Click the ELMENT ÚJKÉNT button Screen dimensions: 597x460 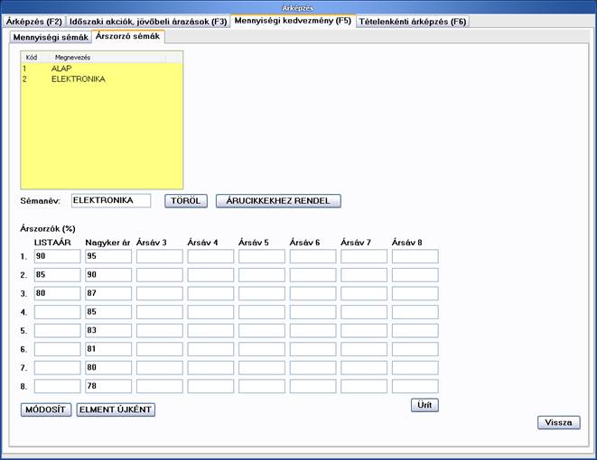(x=116, y=409)
